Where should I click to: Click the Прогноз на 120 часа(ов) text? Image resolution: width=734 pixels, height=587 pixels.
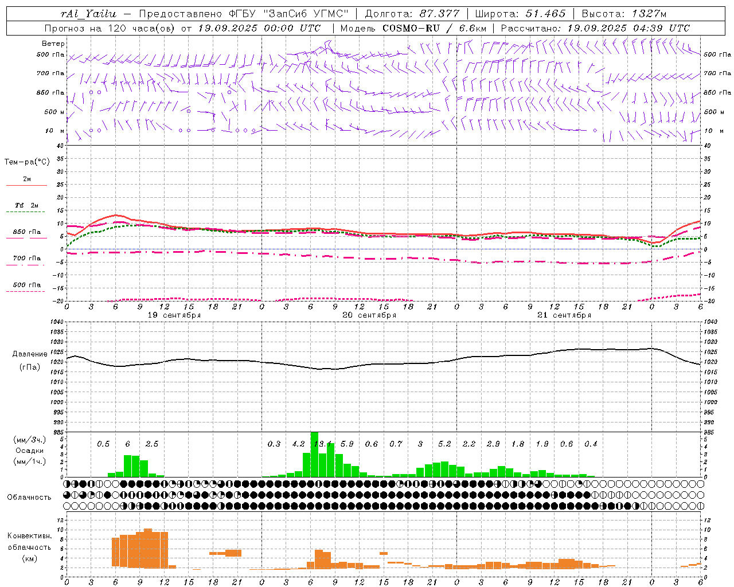(110, 28)
